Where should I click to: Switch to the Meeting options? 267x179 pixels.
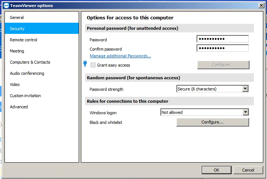coord(17,51)
